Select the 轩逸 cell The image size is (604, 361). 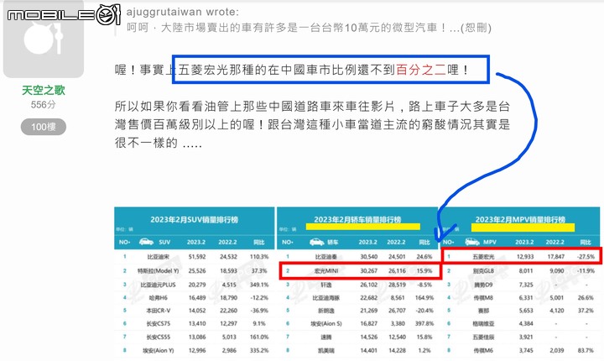click(x=325, y=285)
